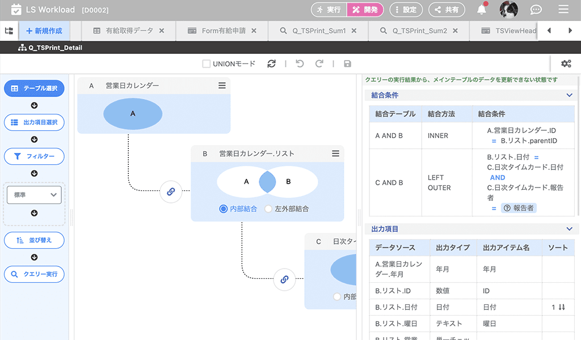The height and width of the screenshot is (340, 581).
Task: Open the 標準 dropdown in the left sidebar
Action: [x=34, y=195]
